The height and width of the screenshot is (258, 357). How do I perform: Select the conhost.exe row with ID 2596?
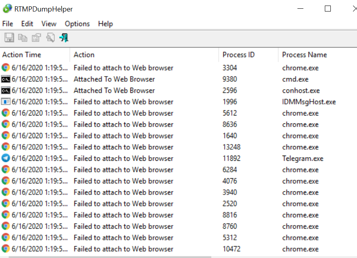(x=179, y=90)
